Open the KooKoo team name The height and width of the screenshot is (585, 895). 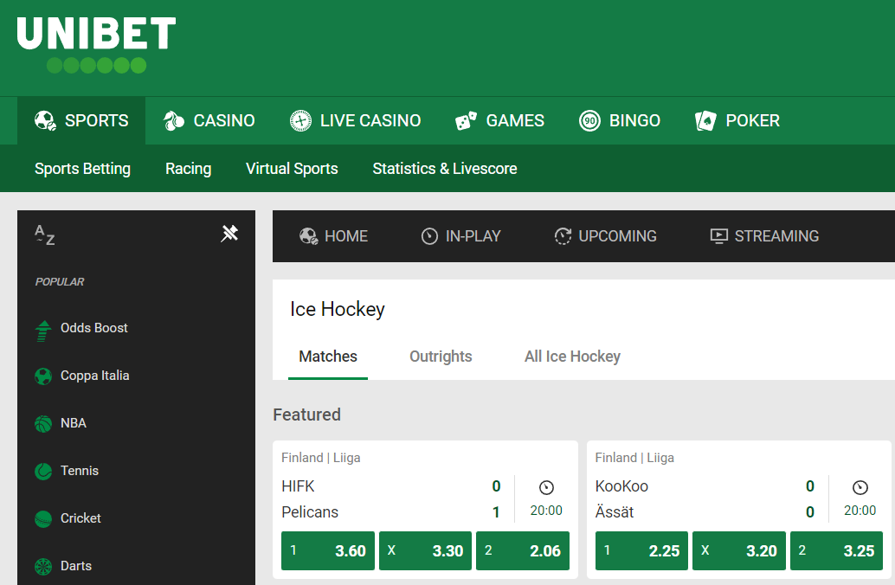621,486
